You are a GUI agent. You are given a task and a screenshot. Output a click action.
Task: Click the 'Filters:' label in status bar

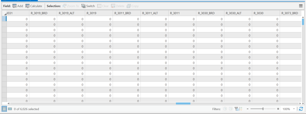coord(217,109)
